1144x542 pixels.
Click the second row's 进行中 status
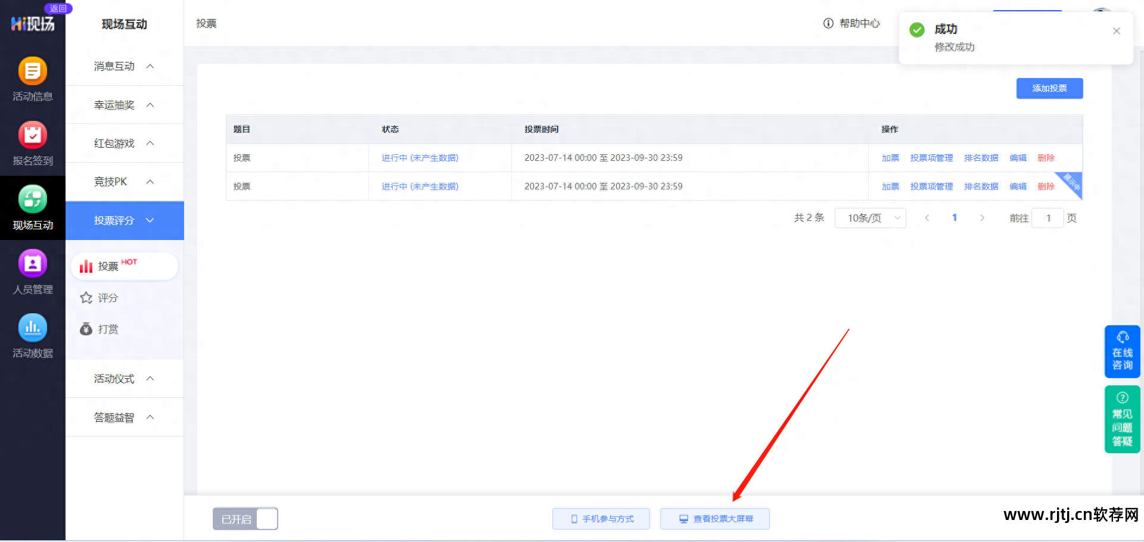[x=420, y=186]
